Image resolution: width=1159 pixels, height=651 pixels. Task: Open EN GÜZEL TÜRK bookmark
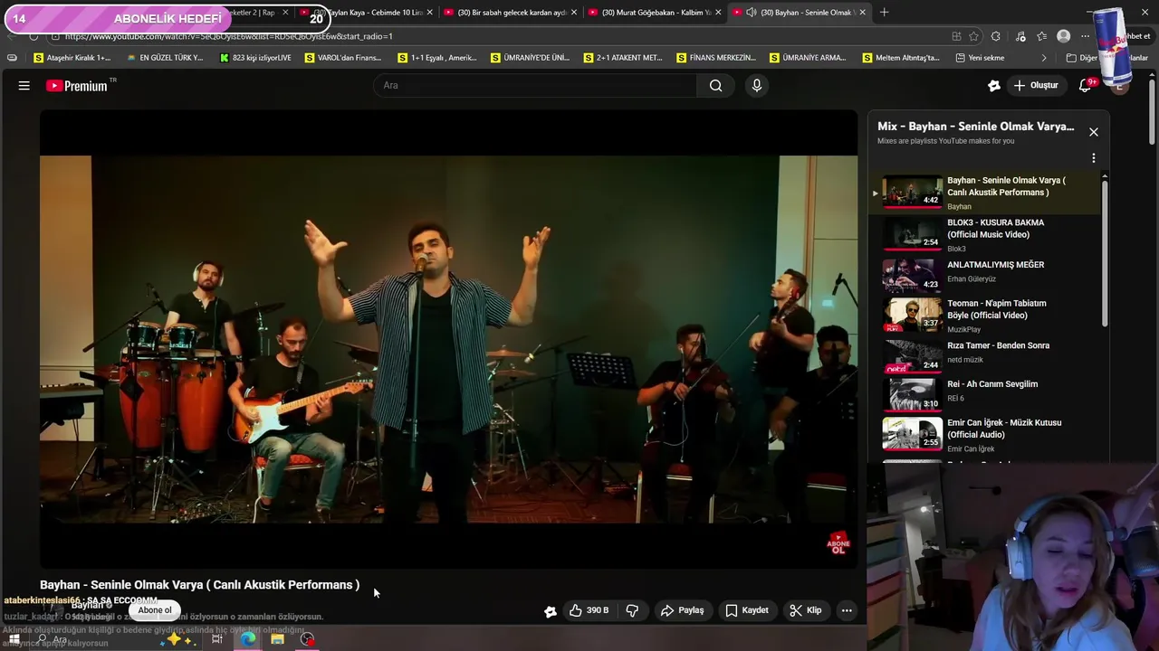165,58
